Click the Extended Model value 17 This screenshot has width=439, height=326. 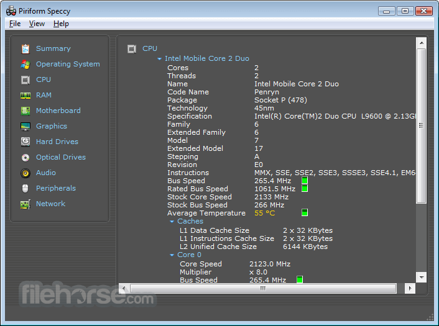click(x=259, y=148)
